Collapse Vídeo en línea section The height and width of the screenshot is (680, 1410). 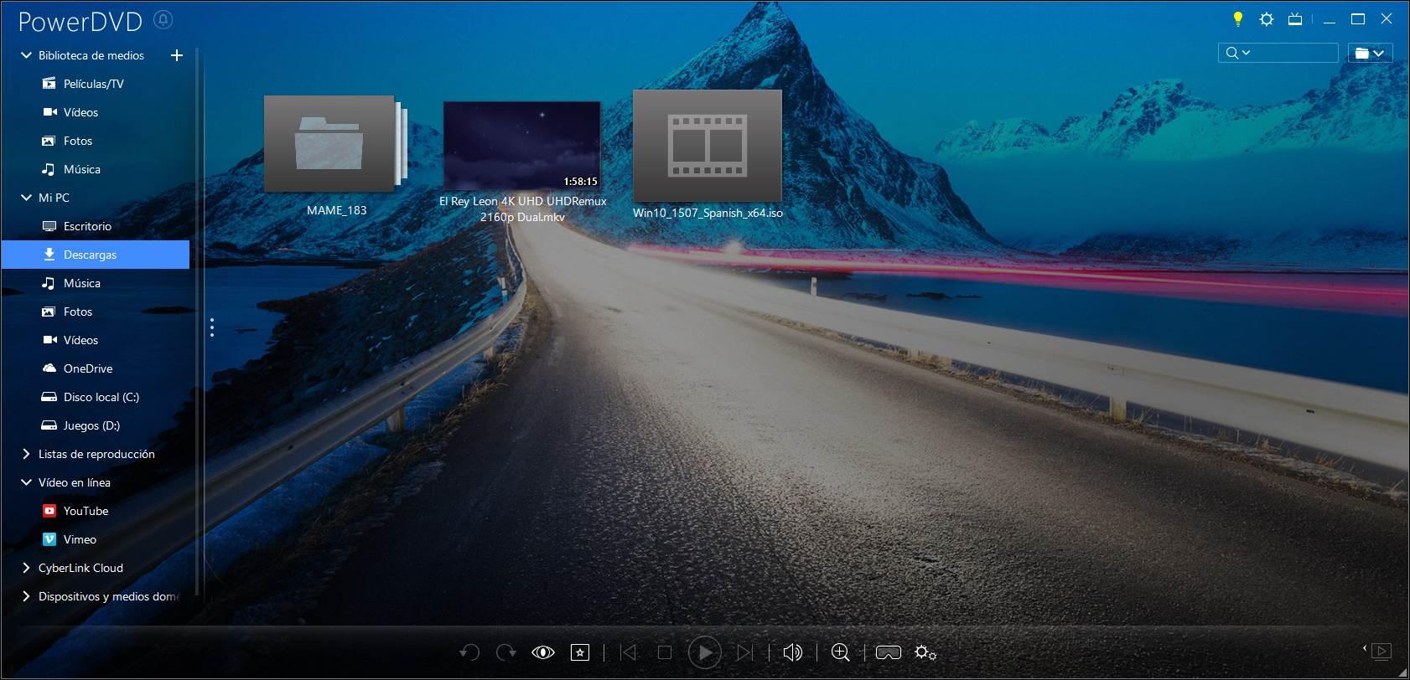click(26, 482)
